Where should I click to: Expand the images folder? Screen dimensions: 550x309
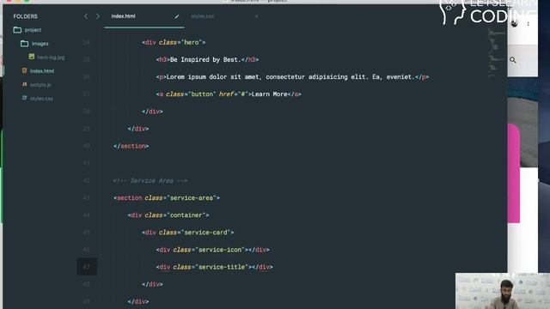(x=40, y=44)
